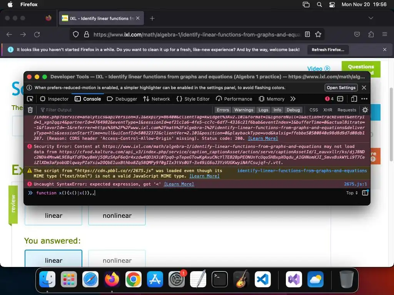Click the Open Settings button
Viewport: 394px width, 295px height.
coord(341,88)
